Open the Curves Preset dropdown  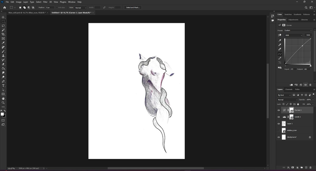coord(298,30)
